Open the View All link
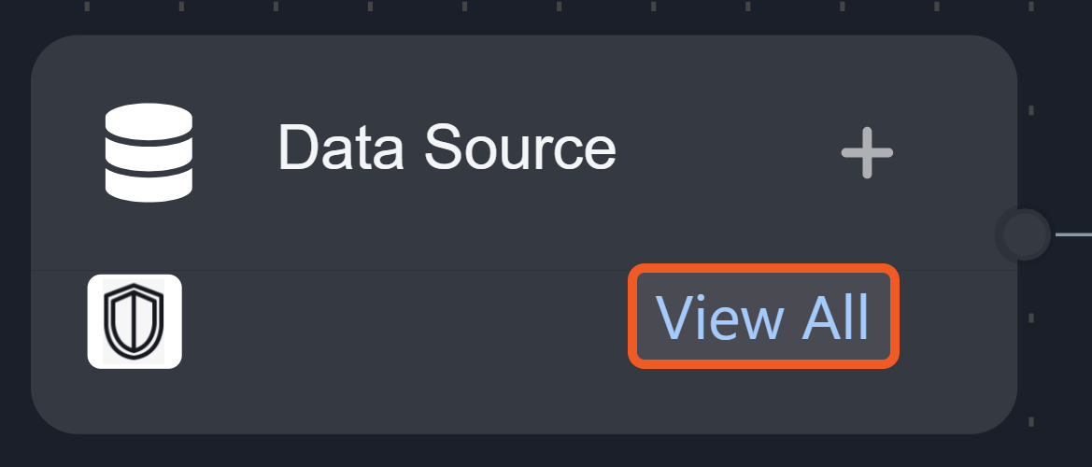The image size is (1092, 467). click(763, 317)
